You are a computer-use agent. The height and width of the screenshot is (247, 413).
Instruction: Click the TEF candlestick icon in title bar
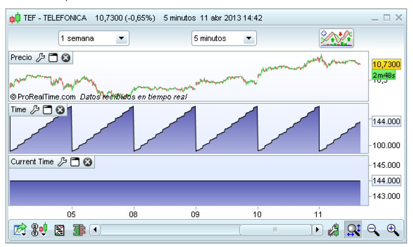tap(15, 18)
